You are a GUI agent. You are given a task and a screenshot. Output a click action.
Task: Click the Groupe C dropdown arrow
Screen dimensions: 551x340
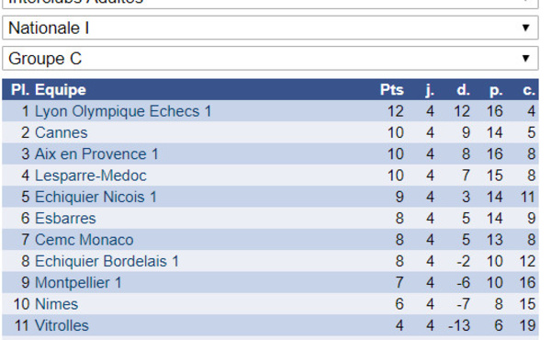(525, 59)
